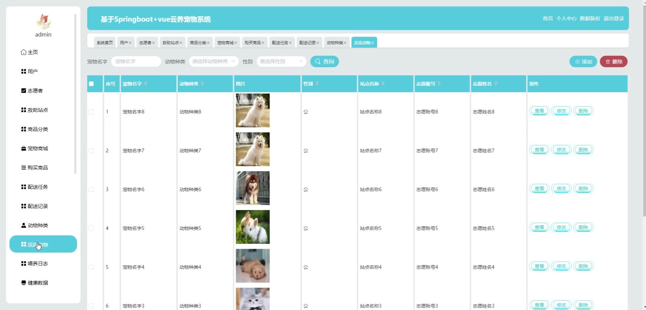Viewport: 646px width, 310px height.
Task: Click the 宠物商城 sidebar icon
Action: click(24, 149)
